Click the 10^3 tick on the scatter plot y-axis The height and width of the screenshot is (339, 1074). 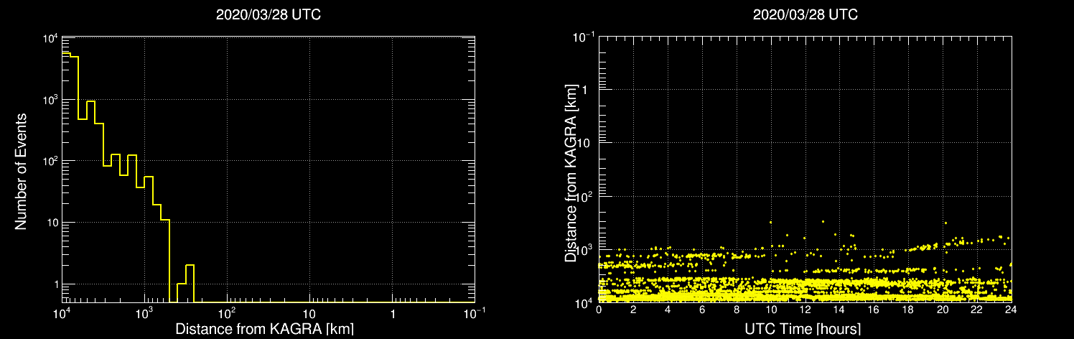(584, 249)
